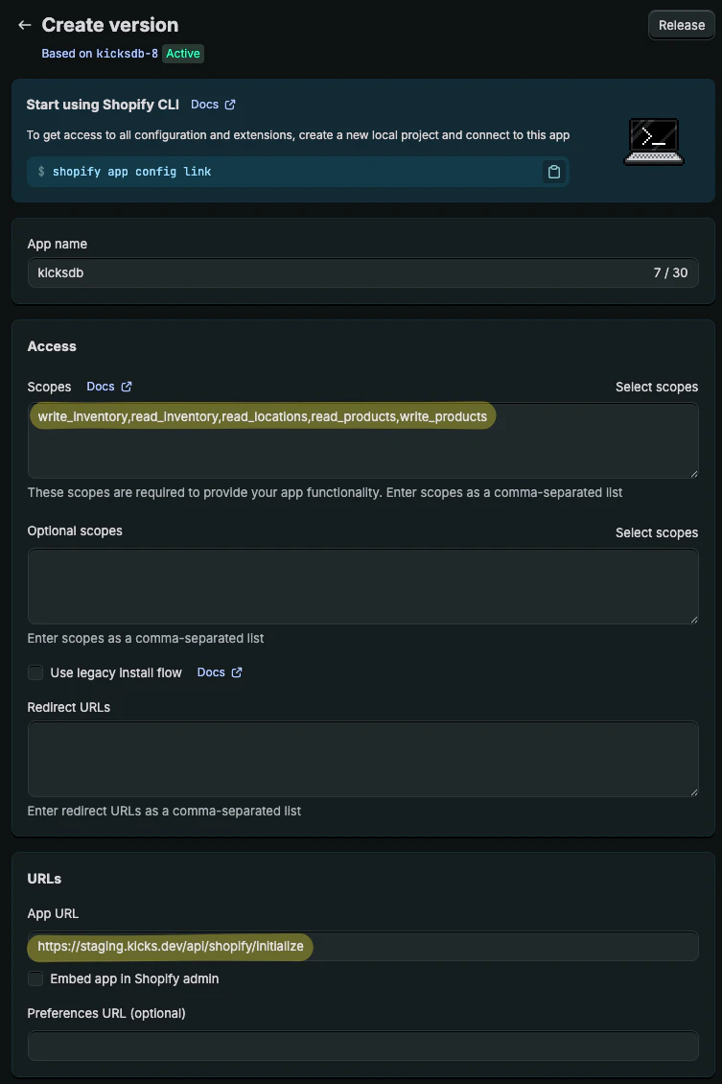Enable the Use legacy install flow checkbox

click(x=35, y=672)
